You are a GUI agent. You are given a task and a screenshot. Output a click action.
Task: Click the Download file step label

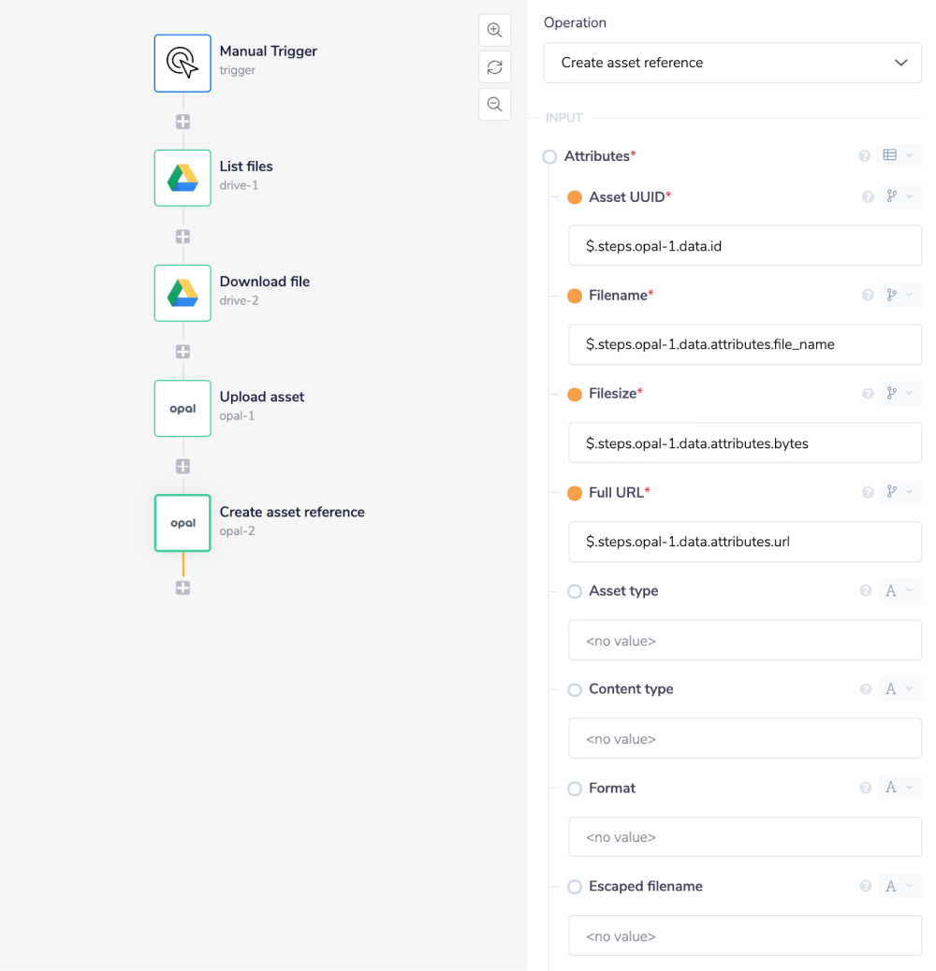[x=265, y=282]
